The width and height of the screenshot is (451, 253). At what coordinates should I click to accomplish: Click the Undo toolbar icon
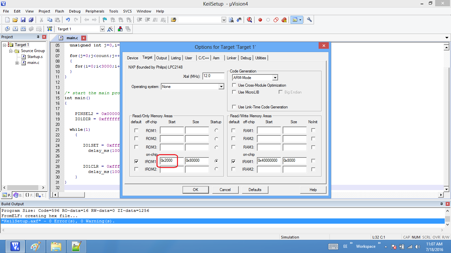pyautogui.click(x=68, y=20)
